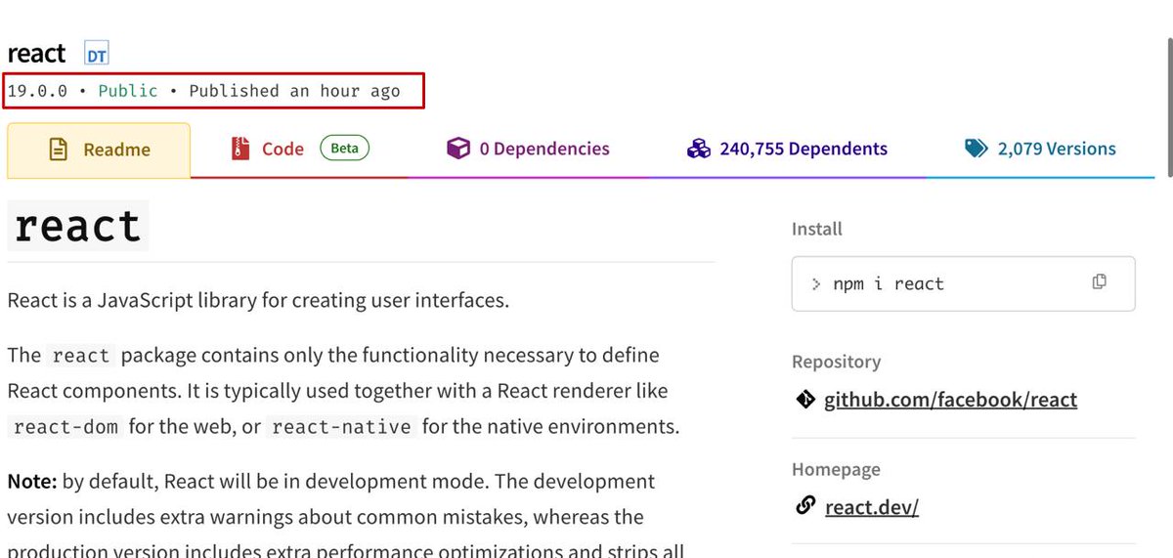Click the Versions tags icon
This screenshot has width=1173, height=558.
(976, 149)
